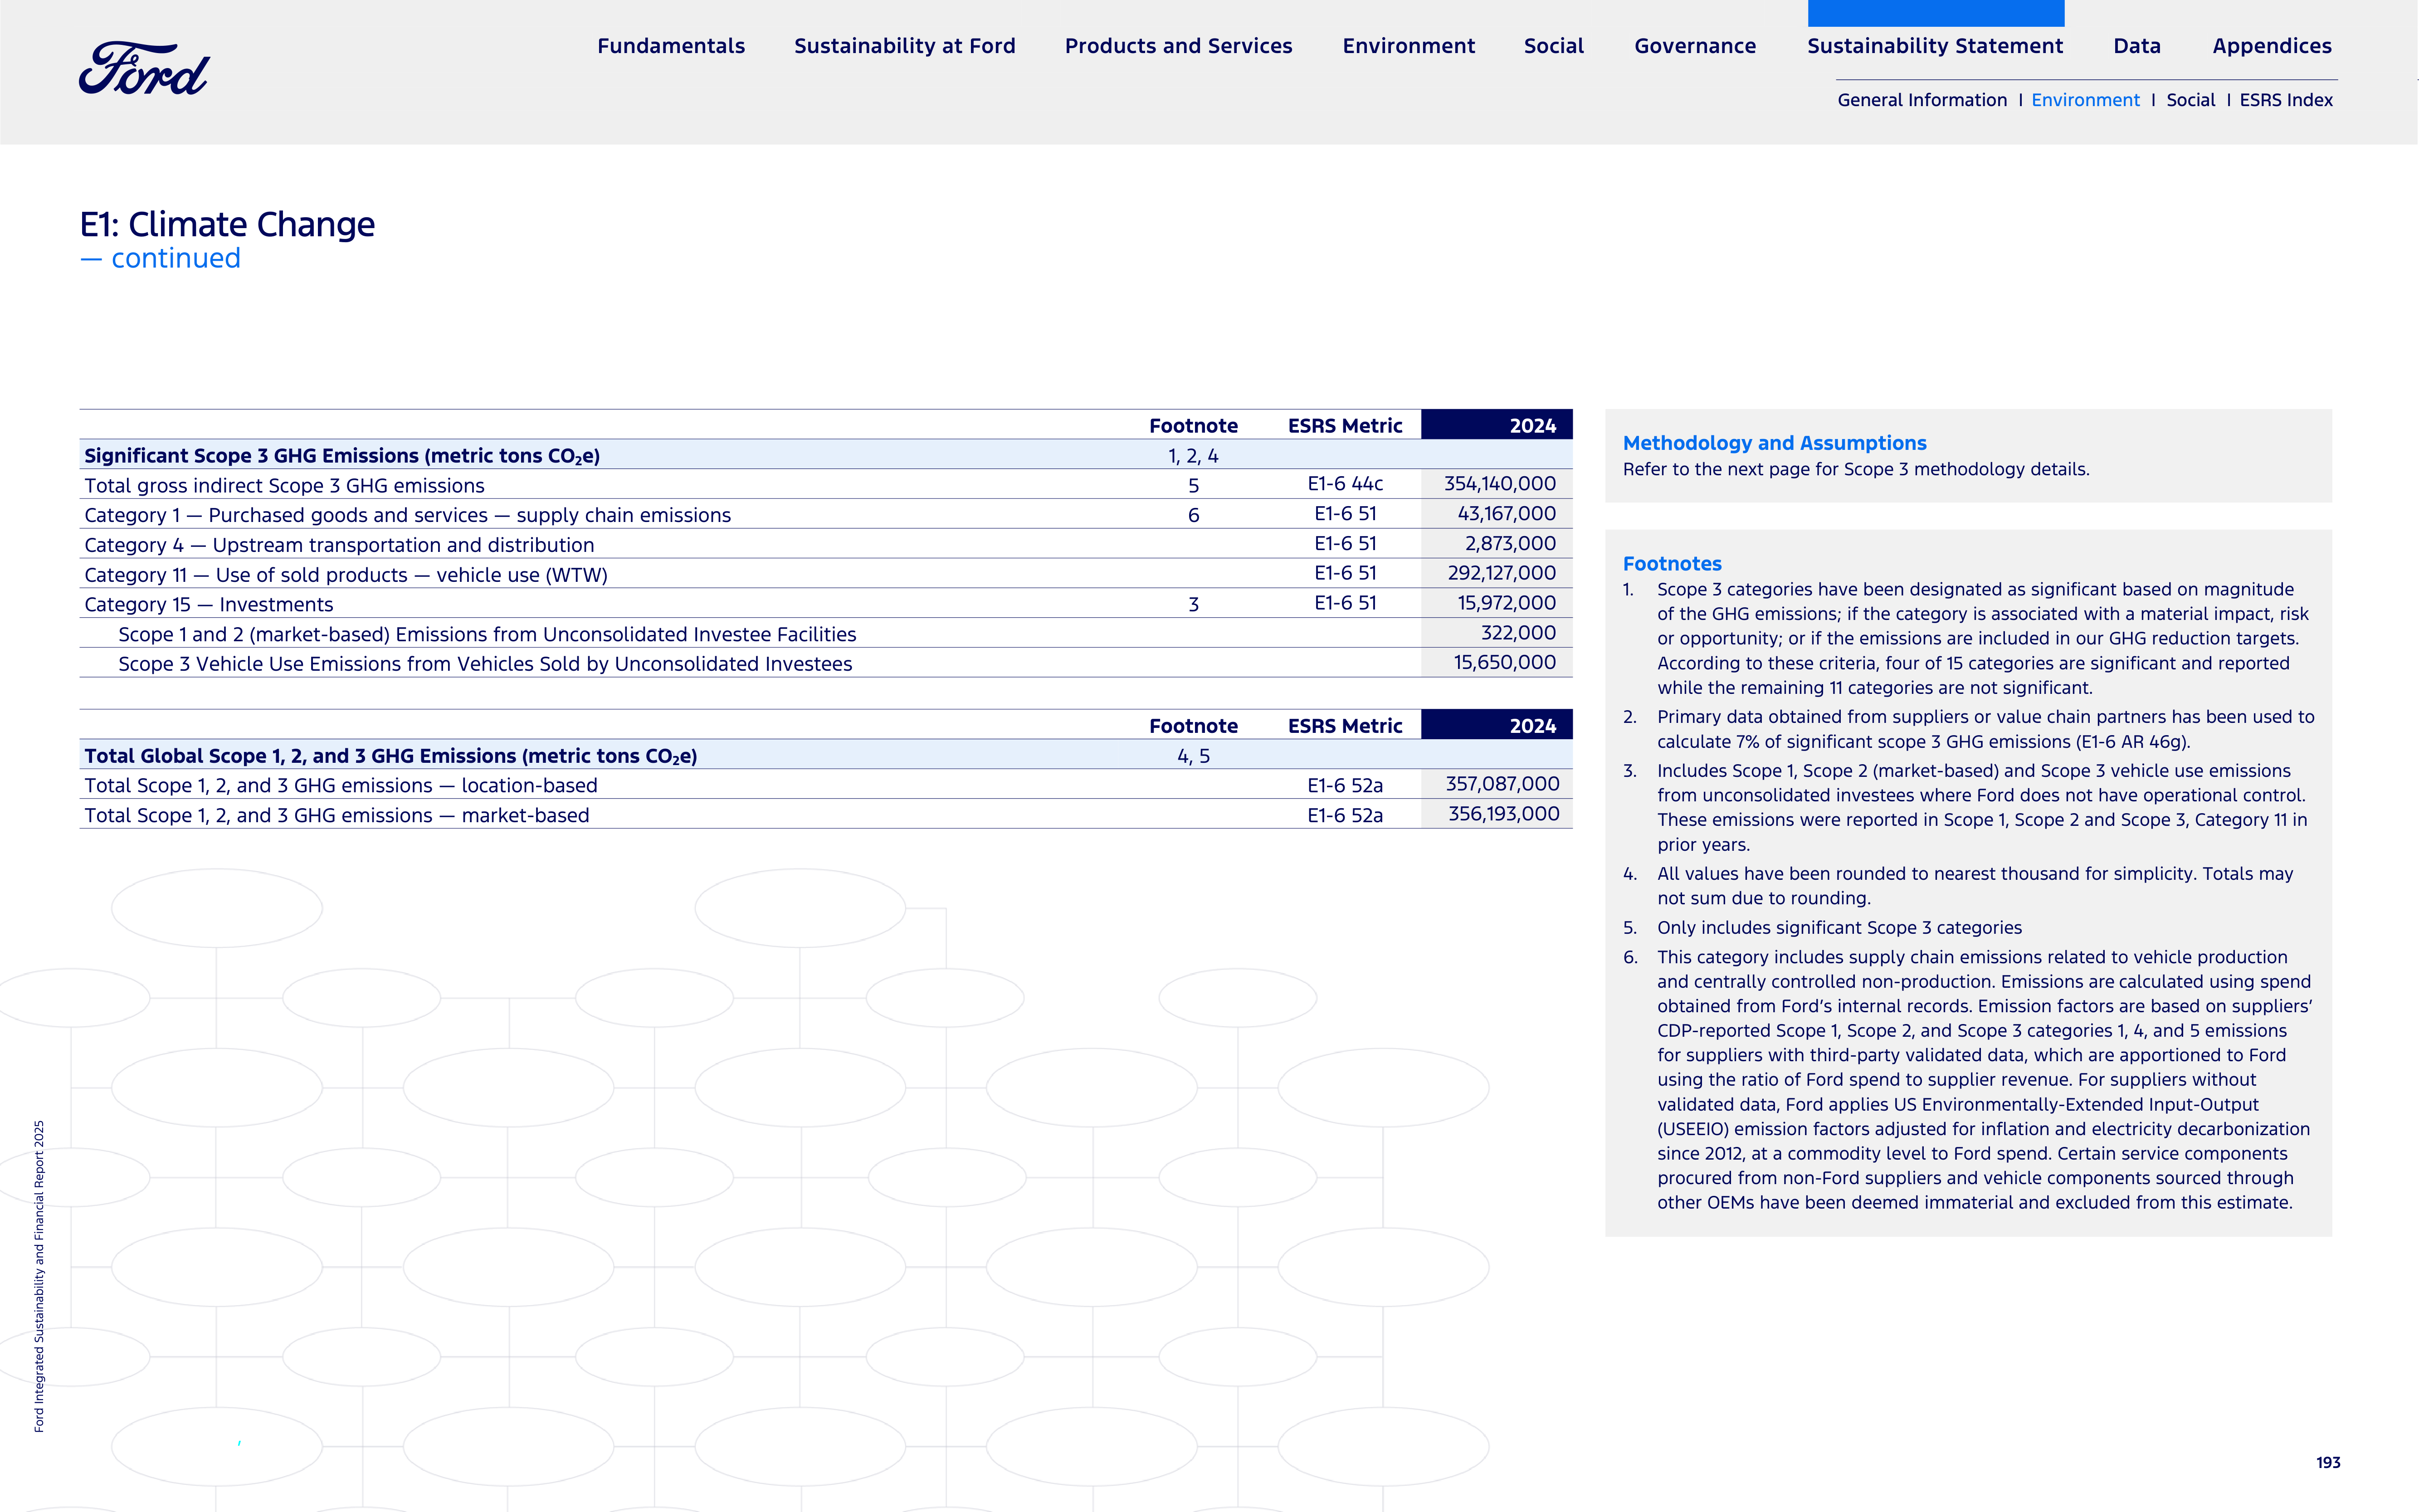Open the Social sub-navigation link
The height and width of the screenshot is (1512, 2419).
pos(2190,100)
